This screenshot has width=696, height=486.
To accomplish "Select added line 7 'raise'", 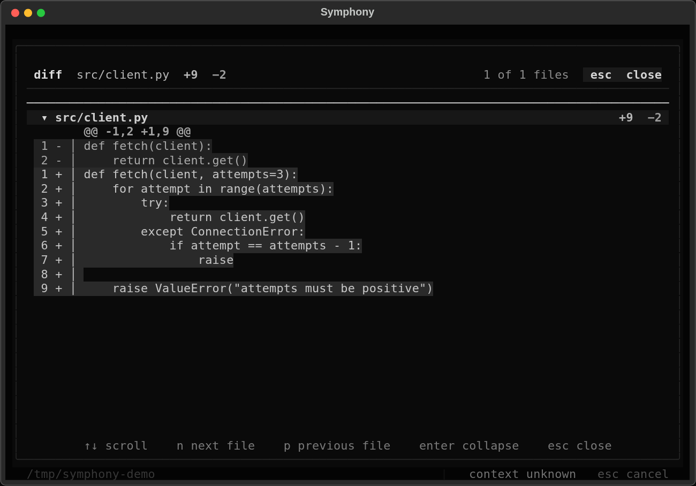I will 134,260.
